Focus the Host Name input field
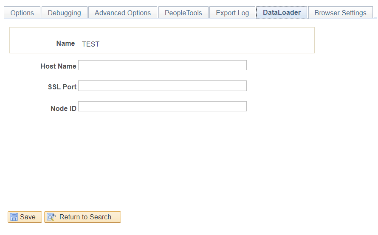The image size is (378, 235). [x=162, y=65]
